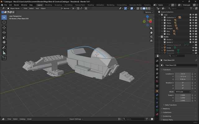Viewport: 199px width, 124px height.
Task: Select the Cursor tool
Action: [4, 22]
